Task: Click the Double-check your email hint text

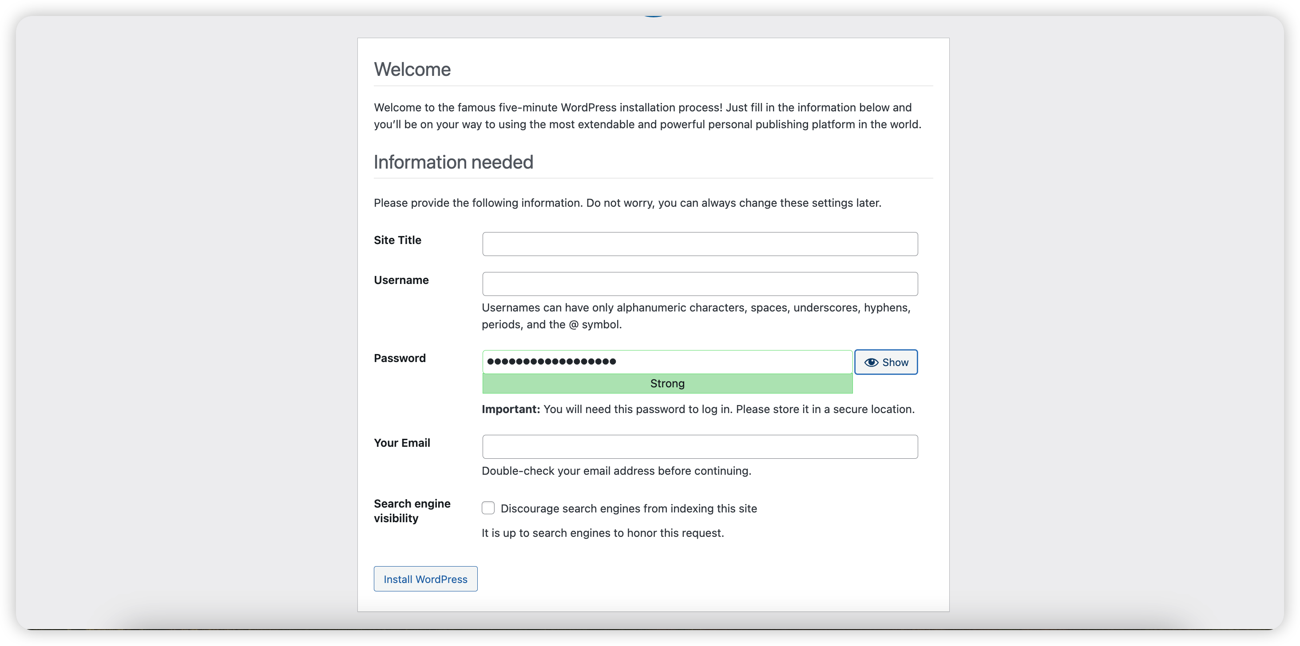Action: 616,470
